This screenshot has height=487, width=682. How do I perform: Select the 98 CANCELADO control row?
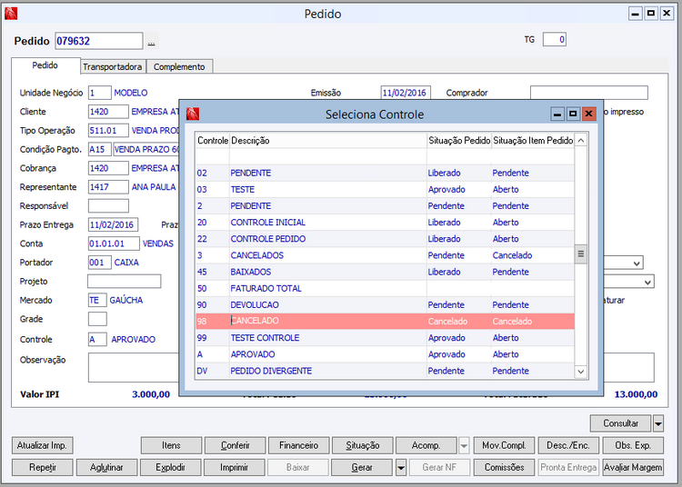tap(385, 321)
